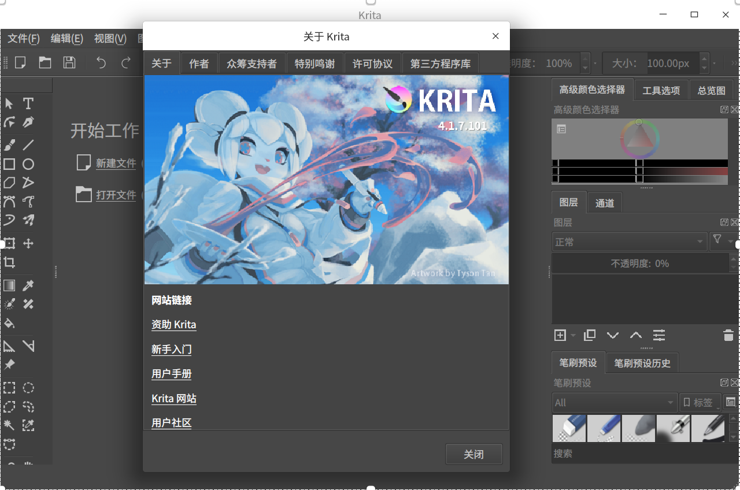Open the brush preset tag 'All' dropdown
Screen dimensions: 740x490
(614, 402)
